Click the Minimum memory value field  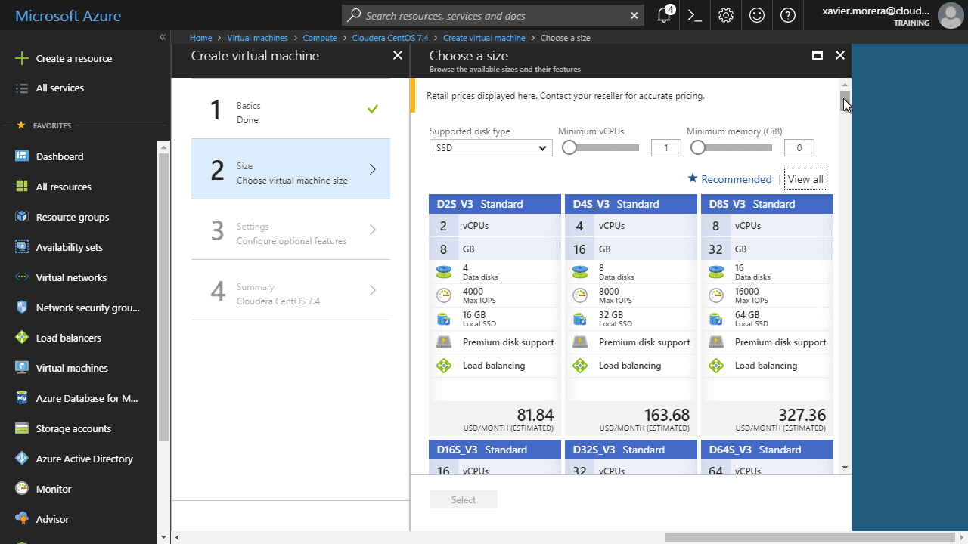tap(799, 148)
